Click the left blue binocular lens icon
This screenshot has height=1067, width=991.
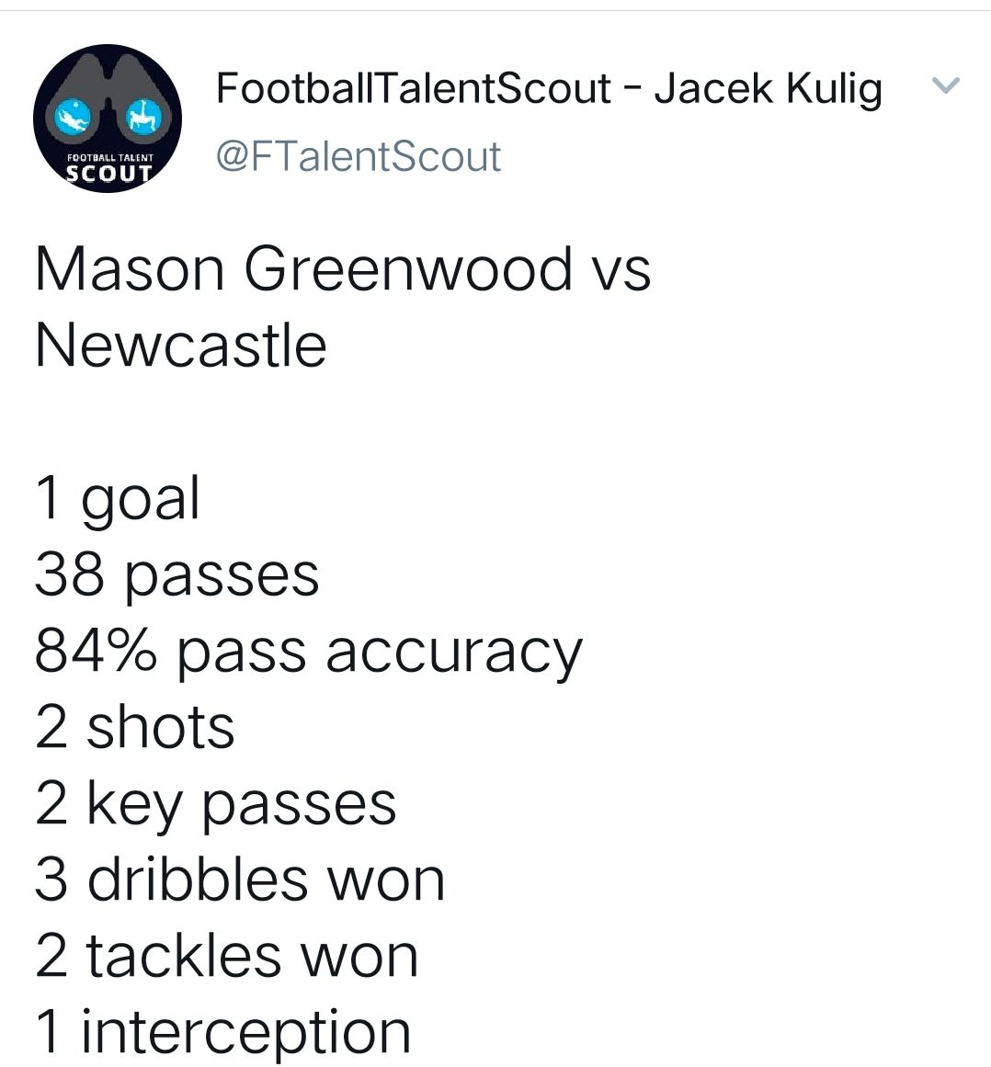pos(74,117)
